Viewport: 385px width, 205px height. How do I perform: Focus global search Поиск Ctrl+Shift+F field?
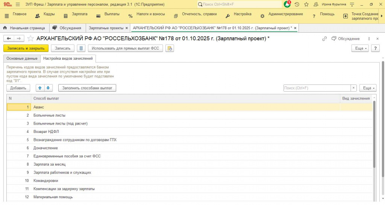(x=239, y=4)
